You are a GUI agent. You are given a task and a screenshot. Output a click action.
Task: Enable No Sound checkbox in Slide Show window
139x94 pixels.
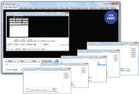click(126, 69)
